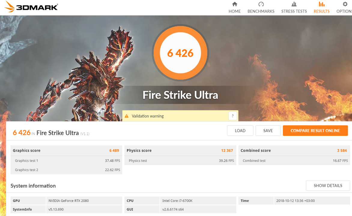The image size is (352, 216).
Task: Select the Graphics test 1 row
Action: pos(66,160)
